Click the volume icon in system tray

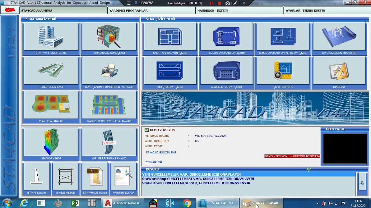tap(330, 203)
